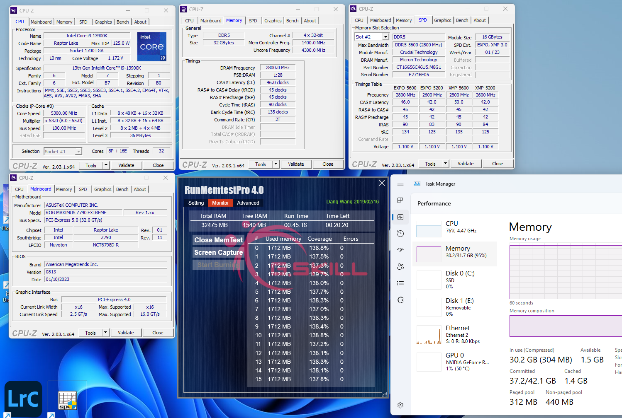Image resolution: width=622 pixels, height=418 pixels.
Task: Click Tools button in CPU-Z CPU window
Action: 91,165
